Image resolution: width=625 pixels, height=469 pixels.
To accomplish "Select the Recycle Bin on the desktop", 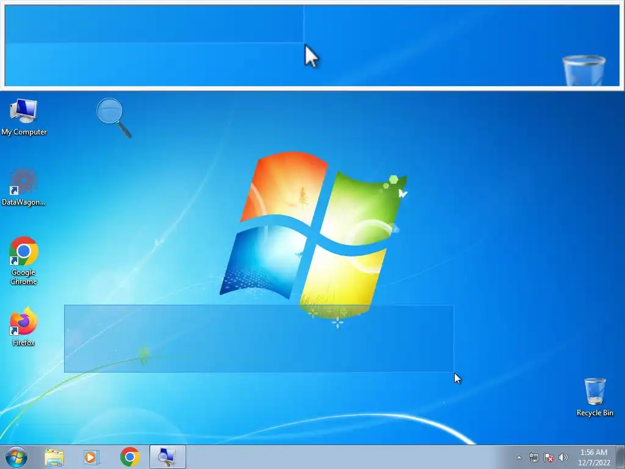I will coord(594,397).
